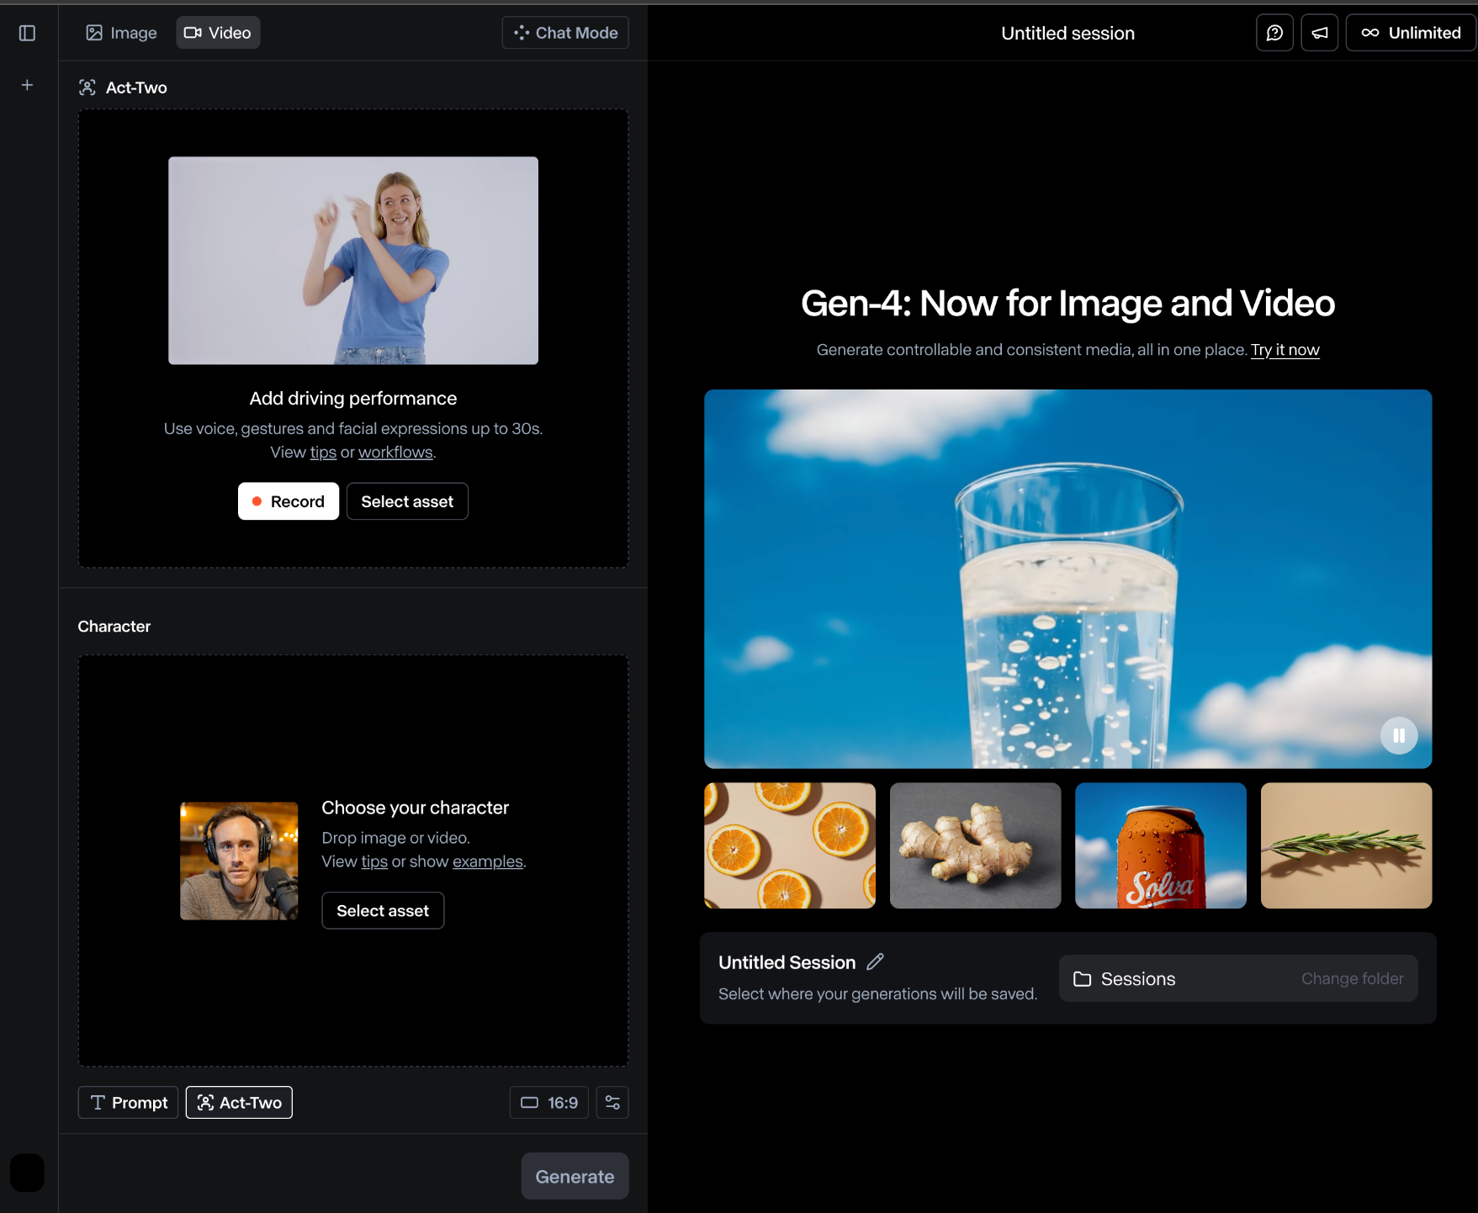This screenshot has height=1213, width=1478.
Task: Open the Unlimited plan menu
Action: click(1411, 33)
